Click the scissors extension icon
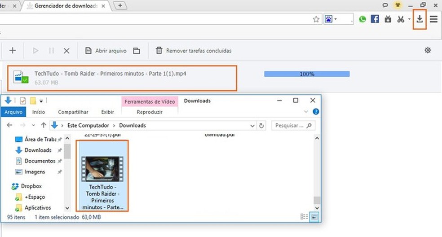This screenshot has height=237, width=442. pos(401,19)
